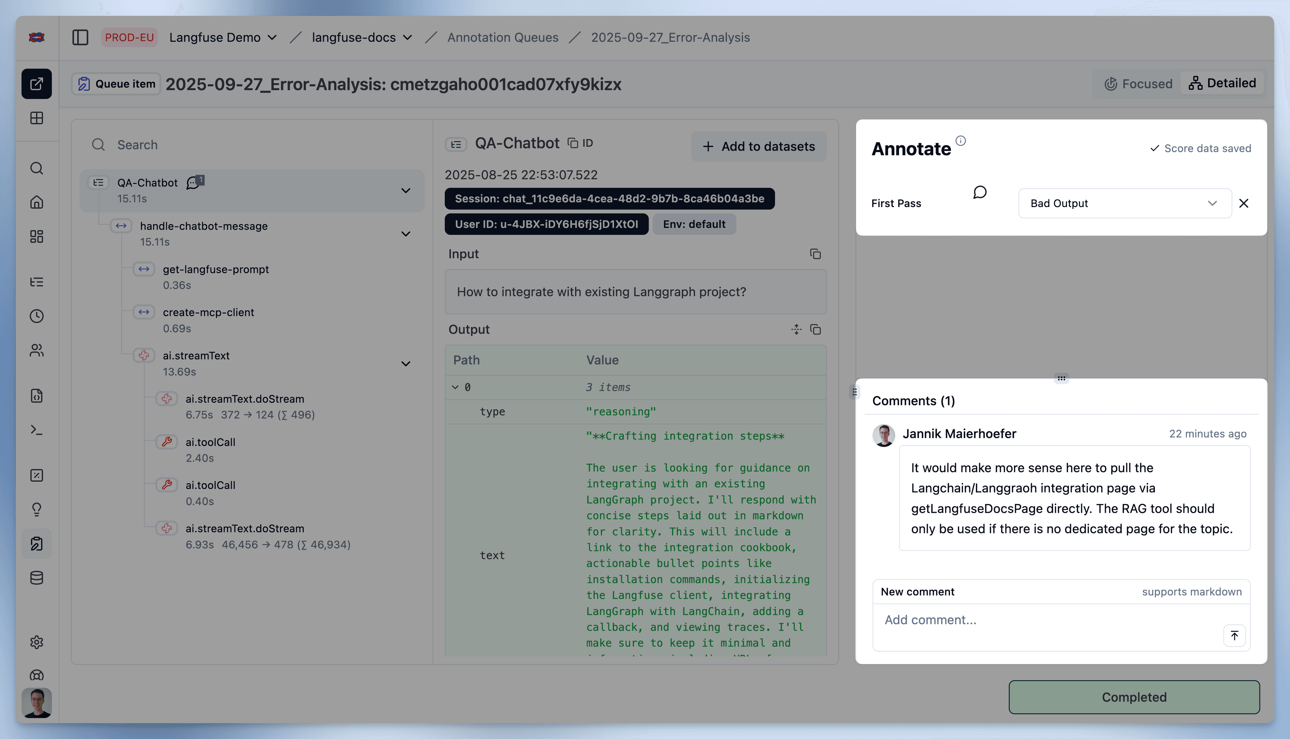The width and height of the screenshot is (1290, 739).
Task: Toggle output expand/collapse all icon
Action: pos(796,330)
